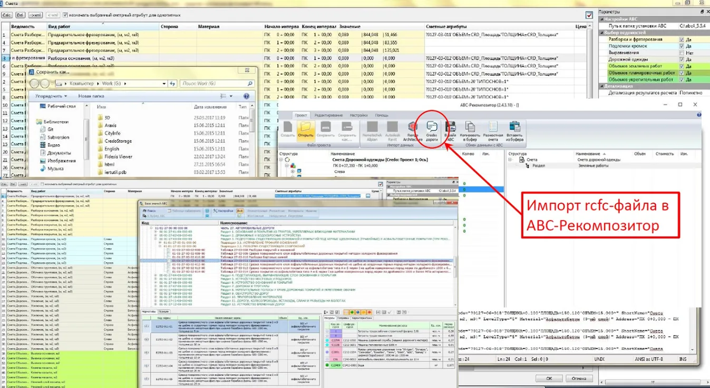Click the Вставить из буфера icon
This screenshot has width=710, height=388.
(515, 132)
